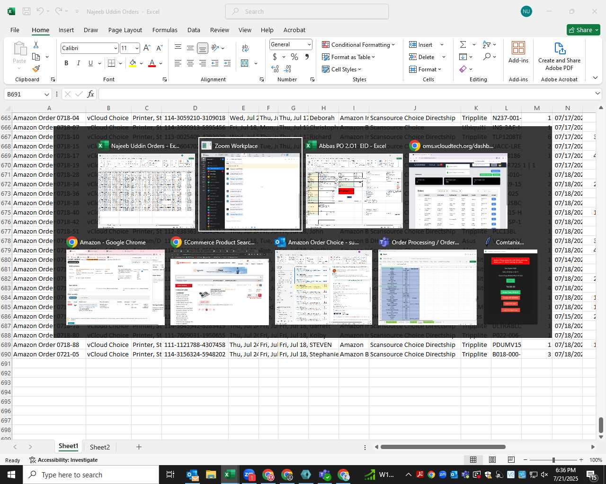
Task: Add a new sheet with plus button
Action: (139, 447)
